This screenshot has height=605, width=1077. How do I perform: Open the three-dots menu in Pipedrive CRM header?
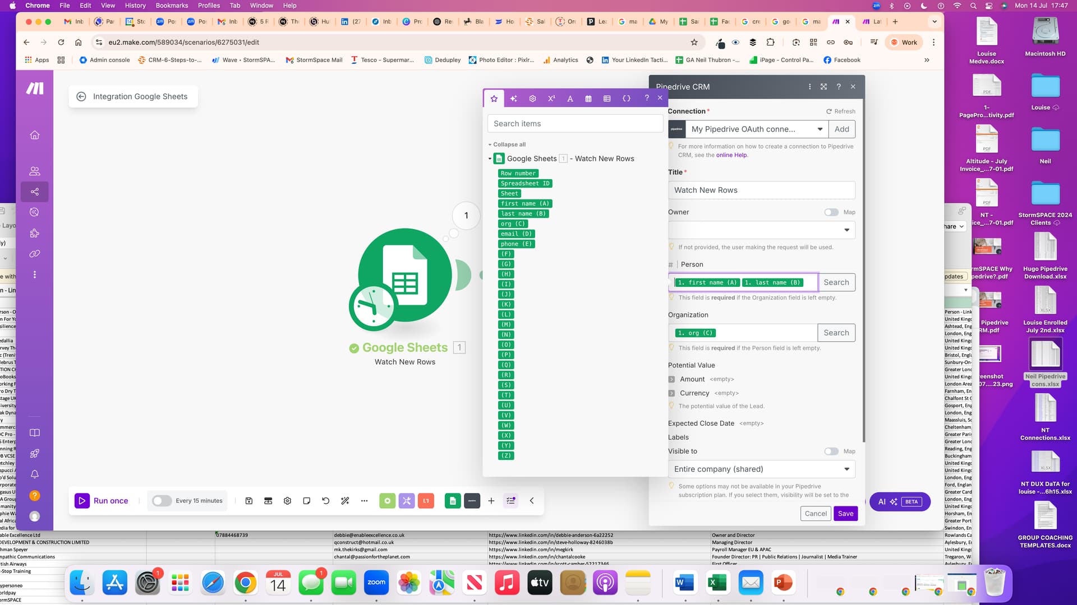point(809,87)
